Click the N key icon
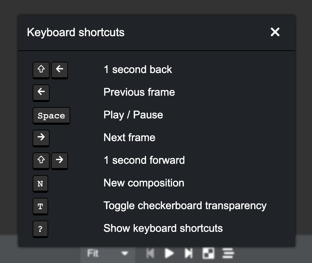Viewport: 312px width, 263px height. (40, 184)
